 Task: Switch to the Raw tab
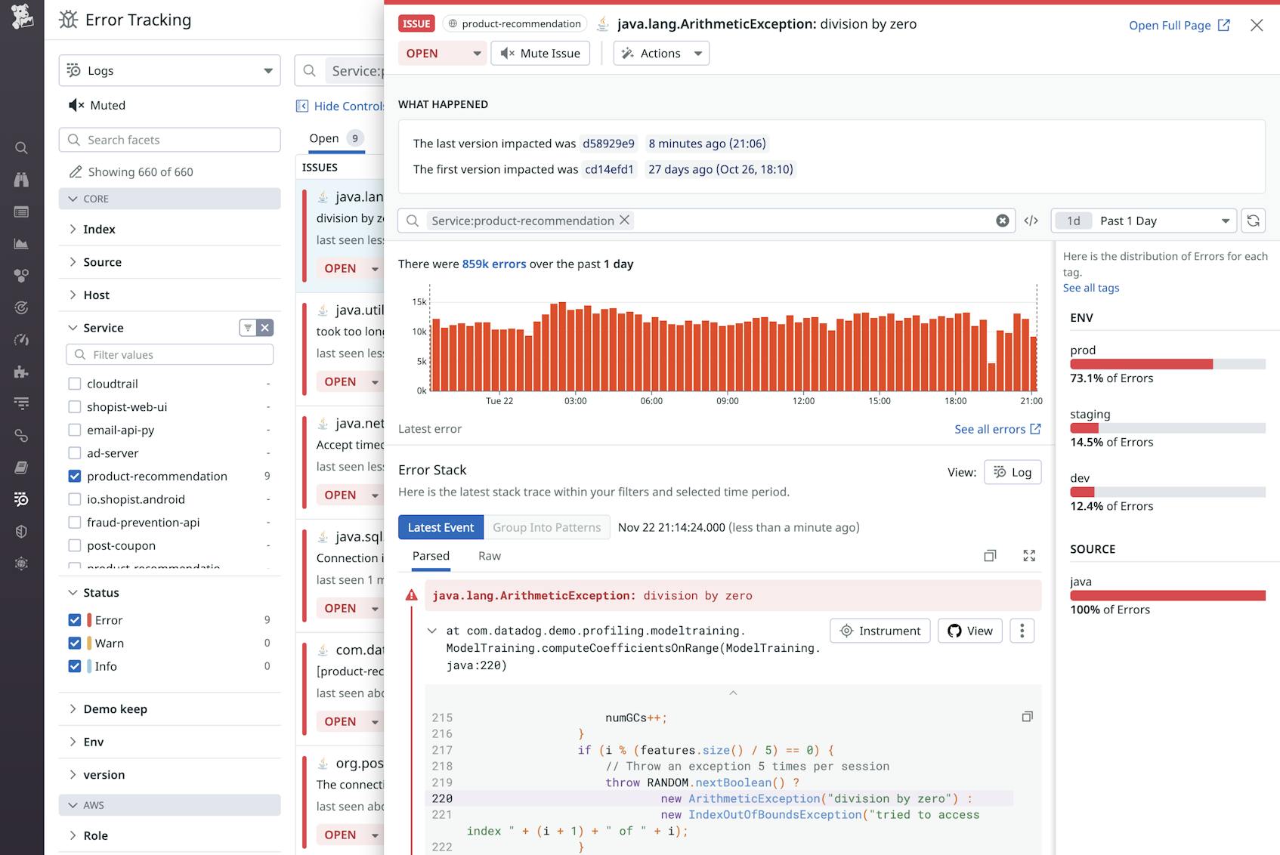[x=490, y=555]
